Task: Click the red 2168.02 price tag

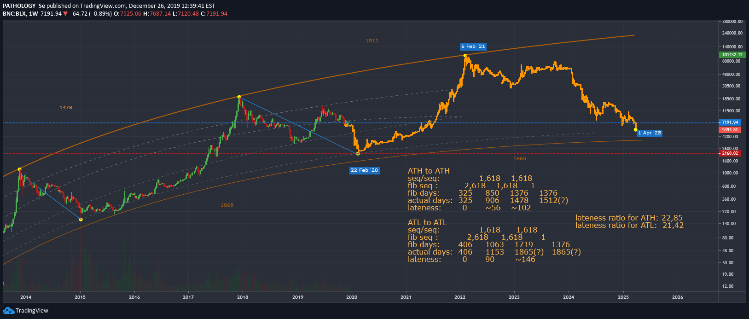Action: pyautogui.click(x=730, y=153)
